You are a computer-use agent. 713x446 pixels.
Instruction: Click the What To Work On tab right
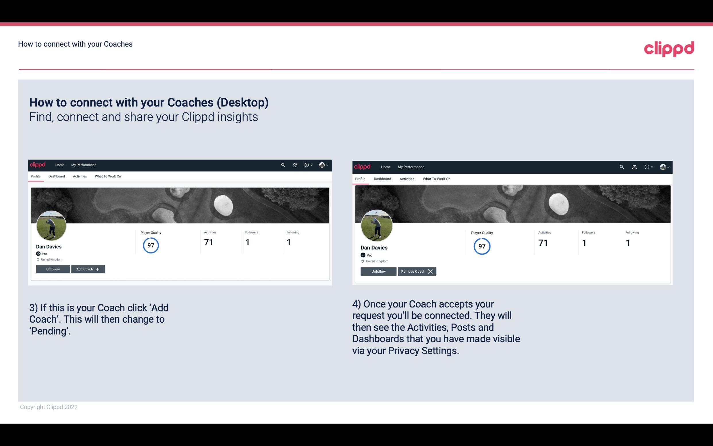click(436, 178)
